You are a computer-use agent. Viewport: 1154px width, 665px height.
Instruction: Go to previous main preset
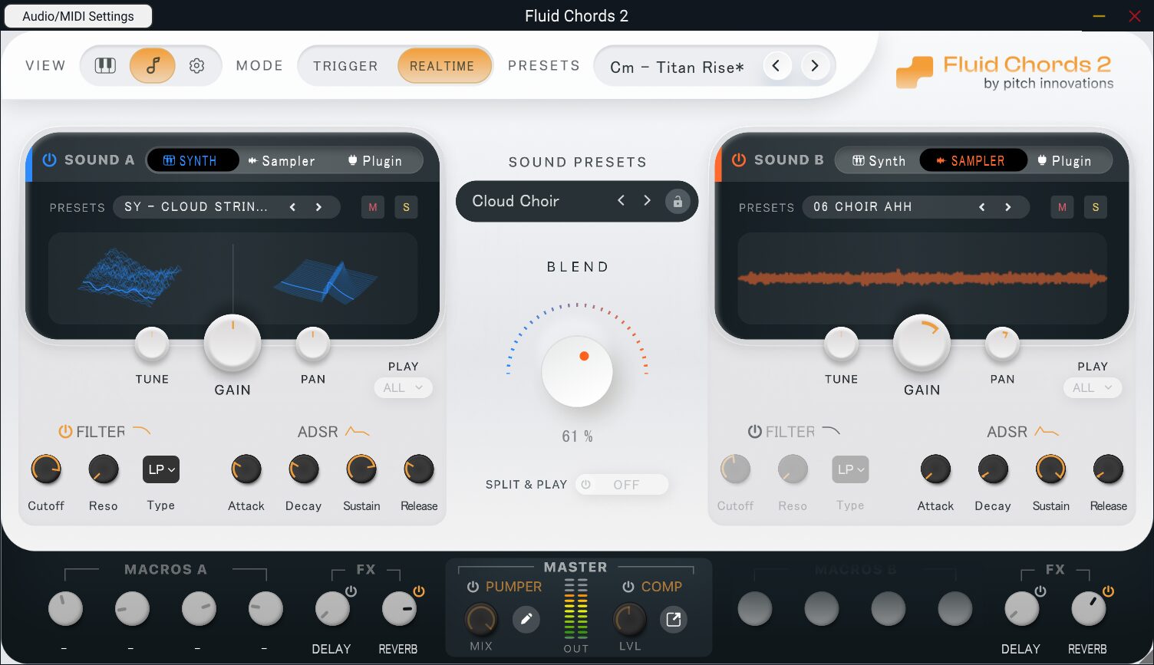776,66
